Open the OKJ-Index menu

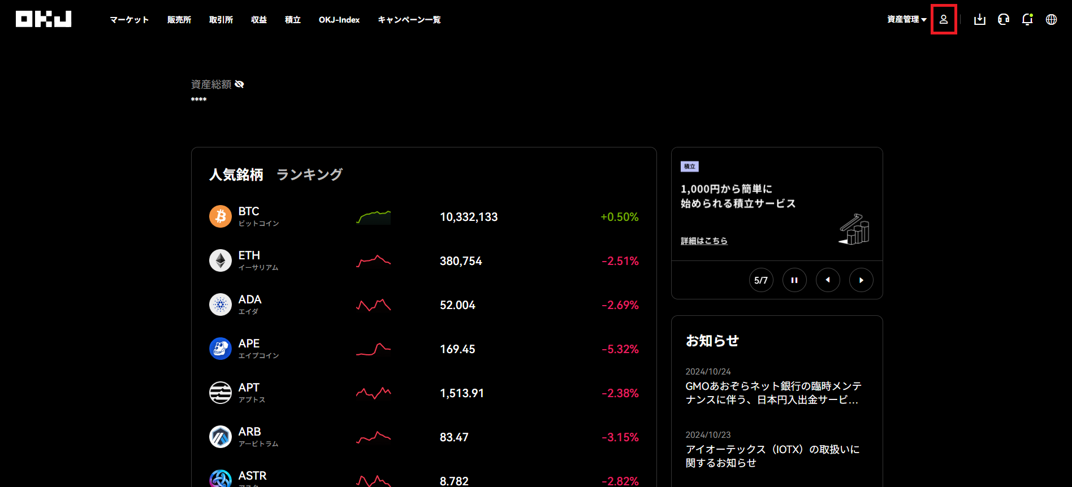[x=339, y=20]
